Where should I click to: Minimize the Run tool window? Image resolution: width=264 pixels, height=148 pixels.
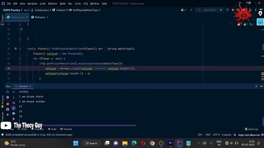point(261,86)
